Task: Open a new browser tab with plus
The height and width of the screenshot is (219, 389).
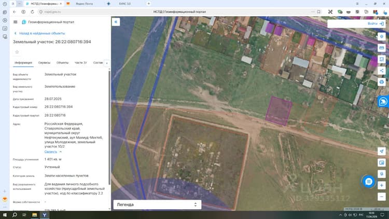Action: click(149, 4)
